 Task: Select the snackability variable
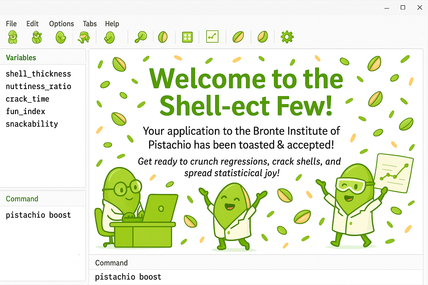point(32,124)
